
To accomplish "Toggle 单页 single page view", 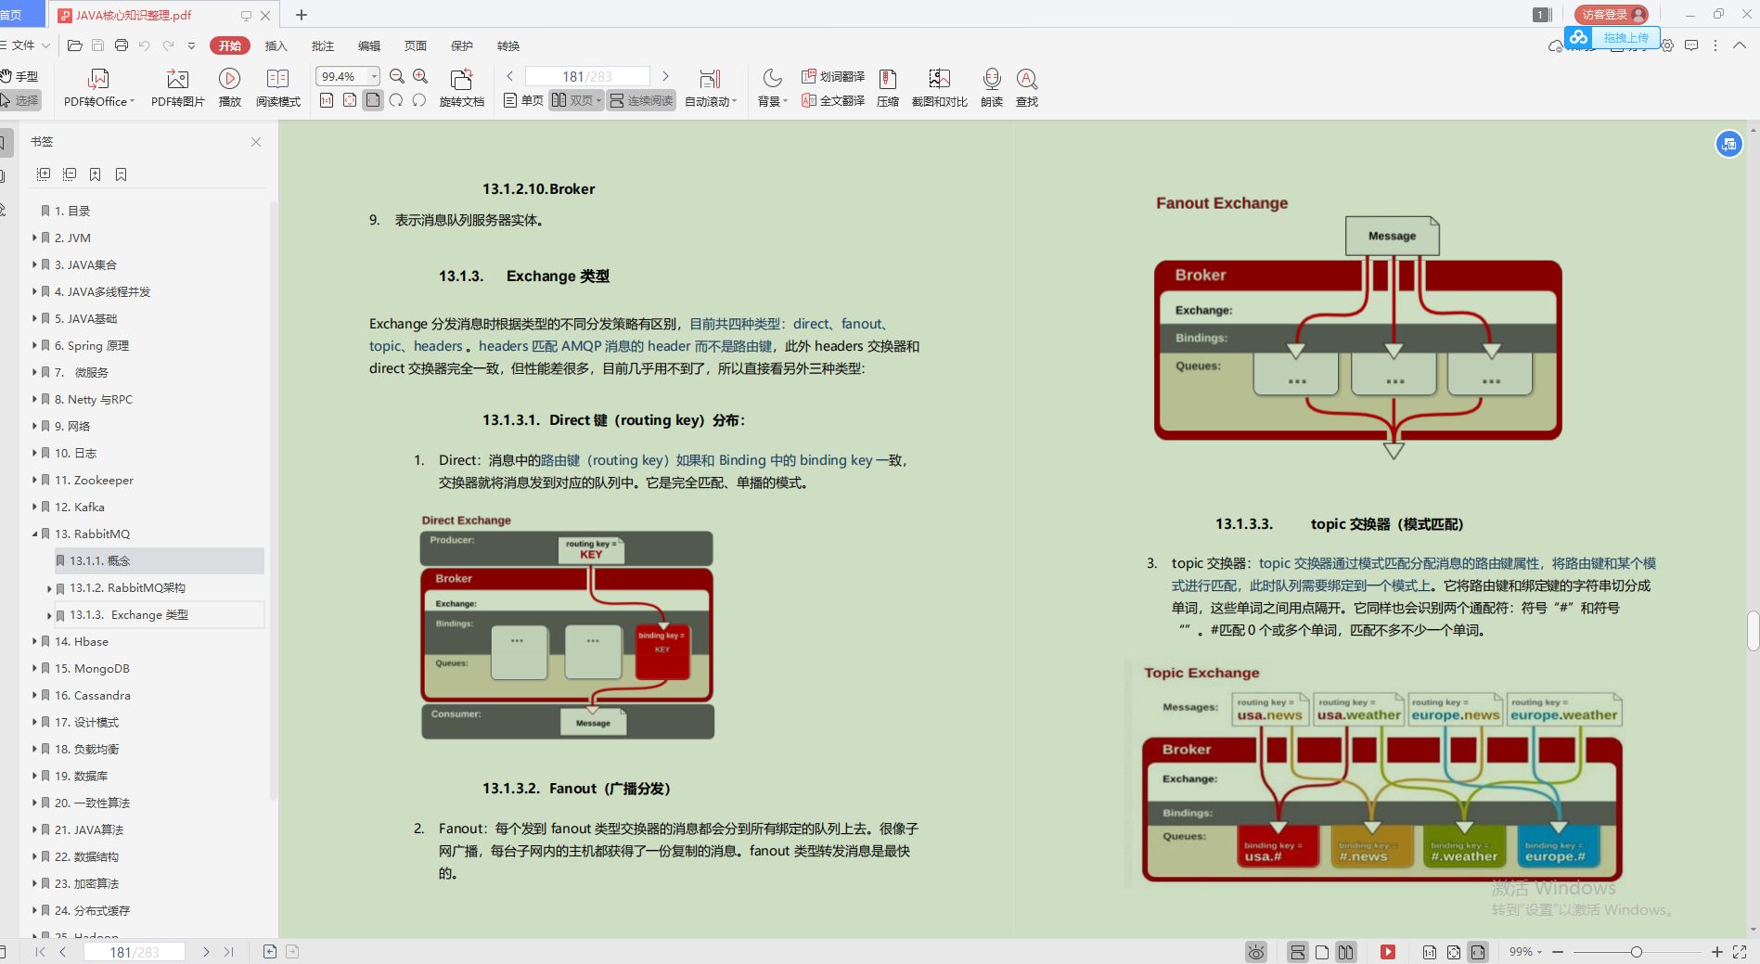I will [x=523, y=100].
